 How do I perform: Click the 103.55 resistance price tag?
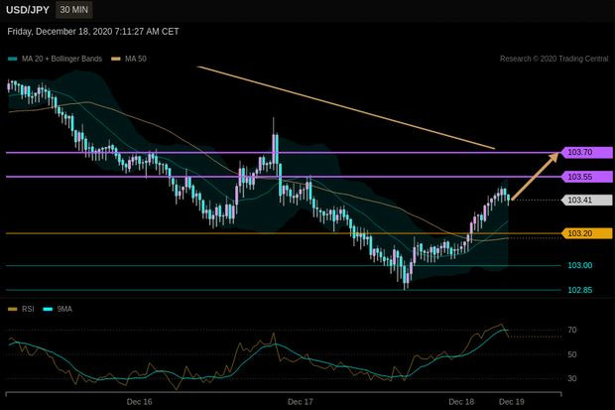[x=587, y=177]
